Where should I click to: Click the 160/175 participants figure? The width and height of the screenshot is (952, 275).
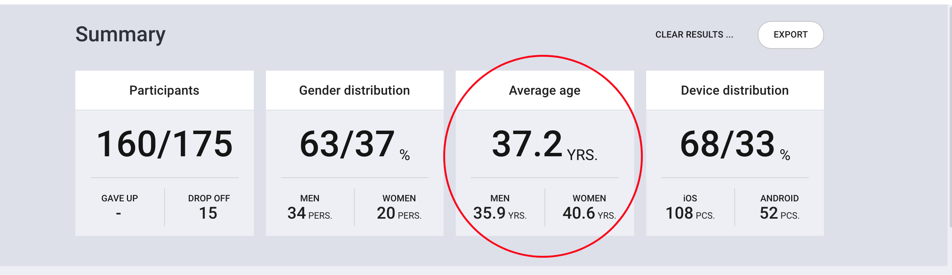(165, 144)
